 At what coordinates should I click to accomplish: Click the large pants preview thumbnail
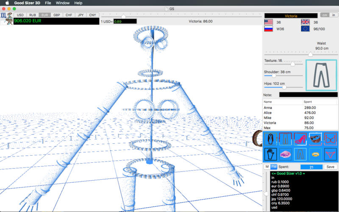321,75
